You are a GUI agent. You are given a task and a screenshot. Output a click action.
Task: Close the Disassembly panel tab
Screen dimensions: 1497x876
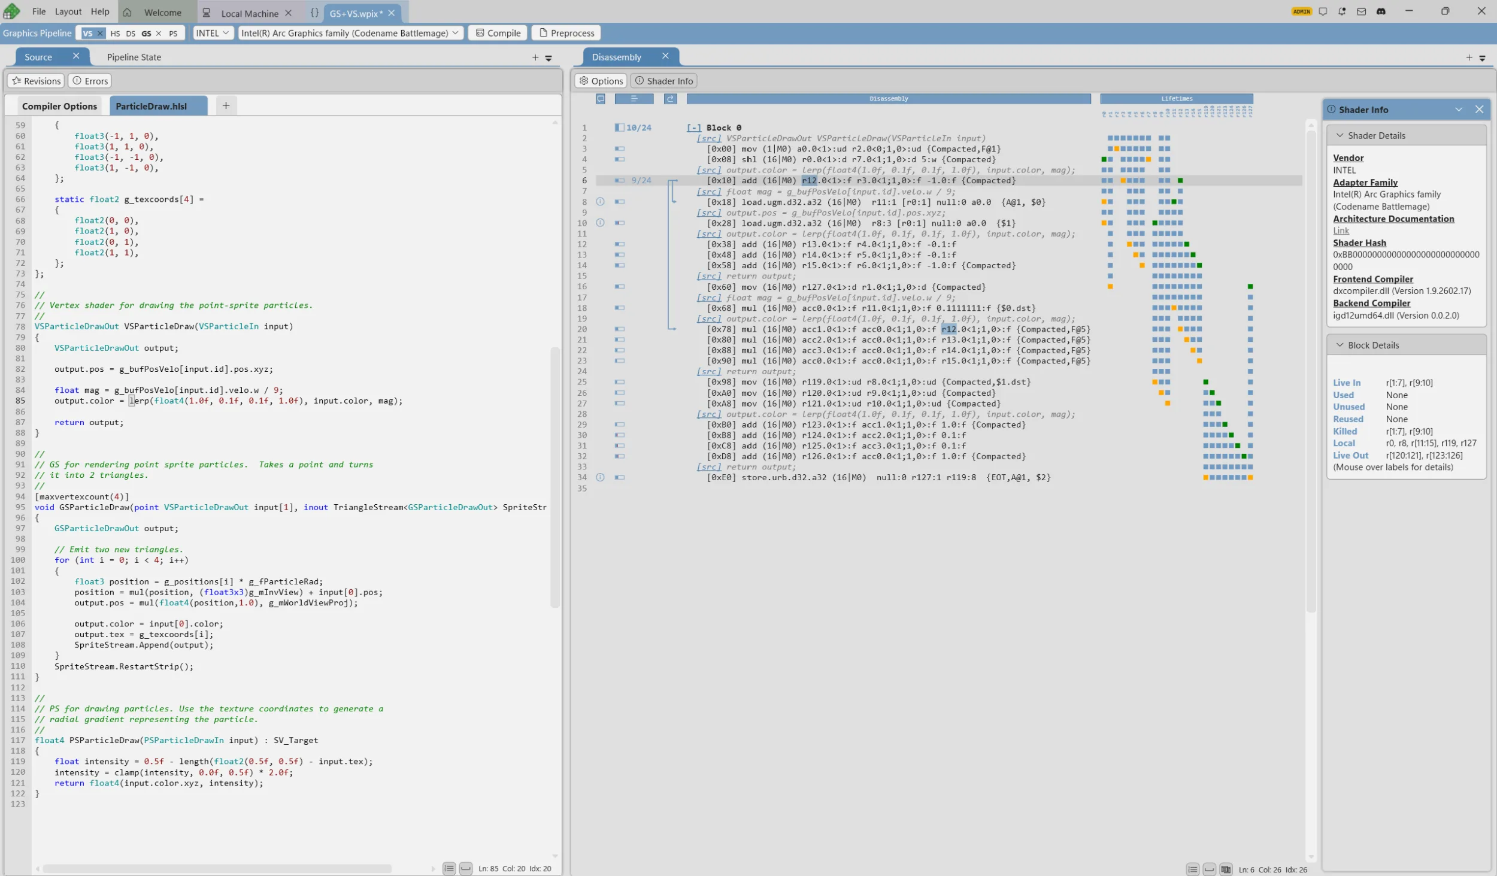point(665,56)
